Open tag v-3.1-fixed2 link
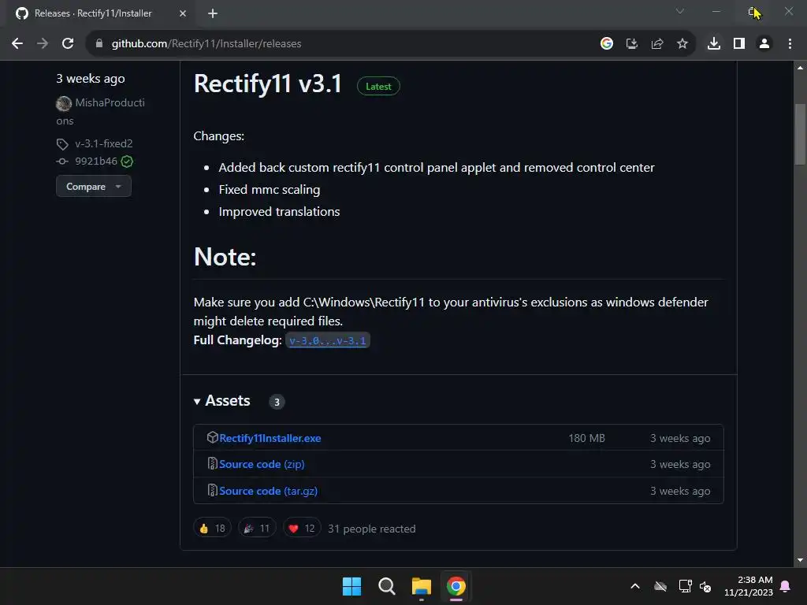 tap(104, 143)
